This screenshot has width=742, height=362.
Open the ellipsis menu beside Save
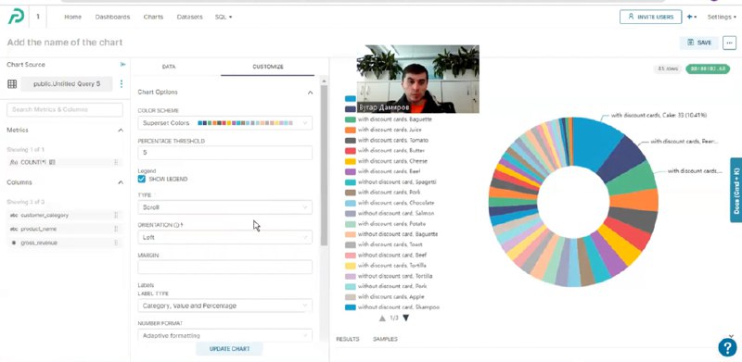729,43
